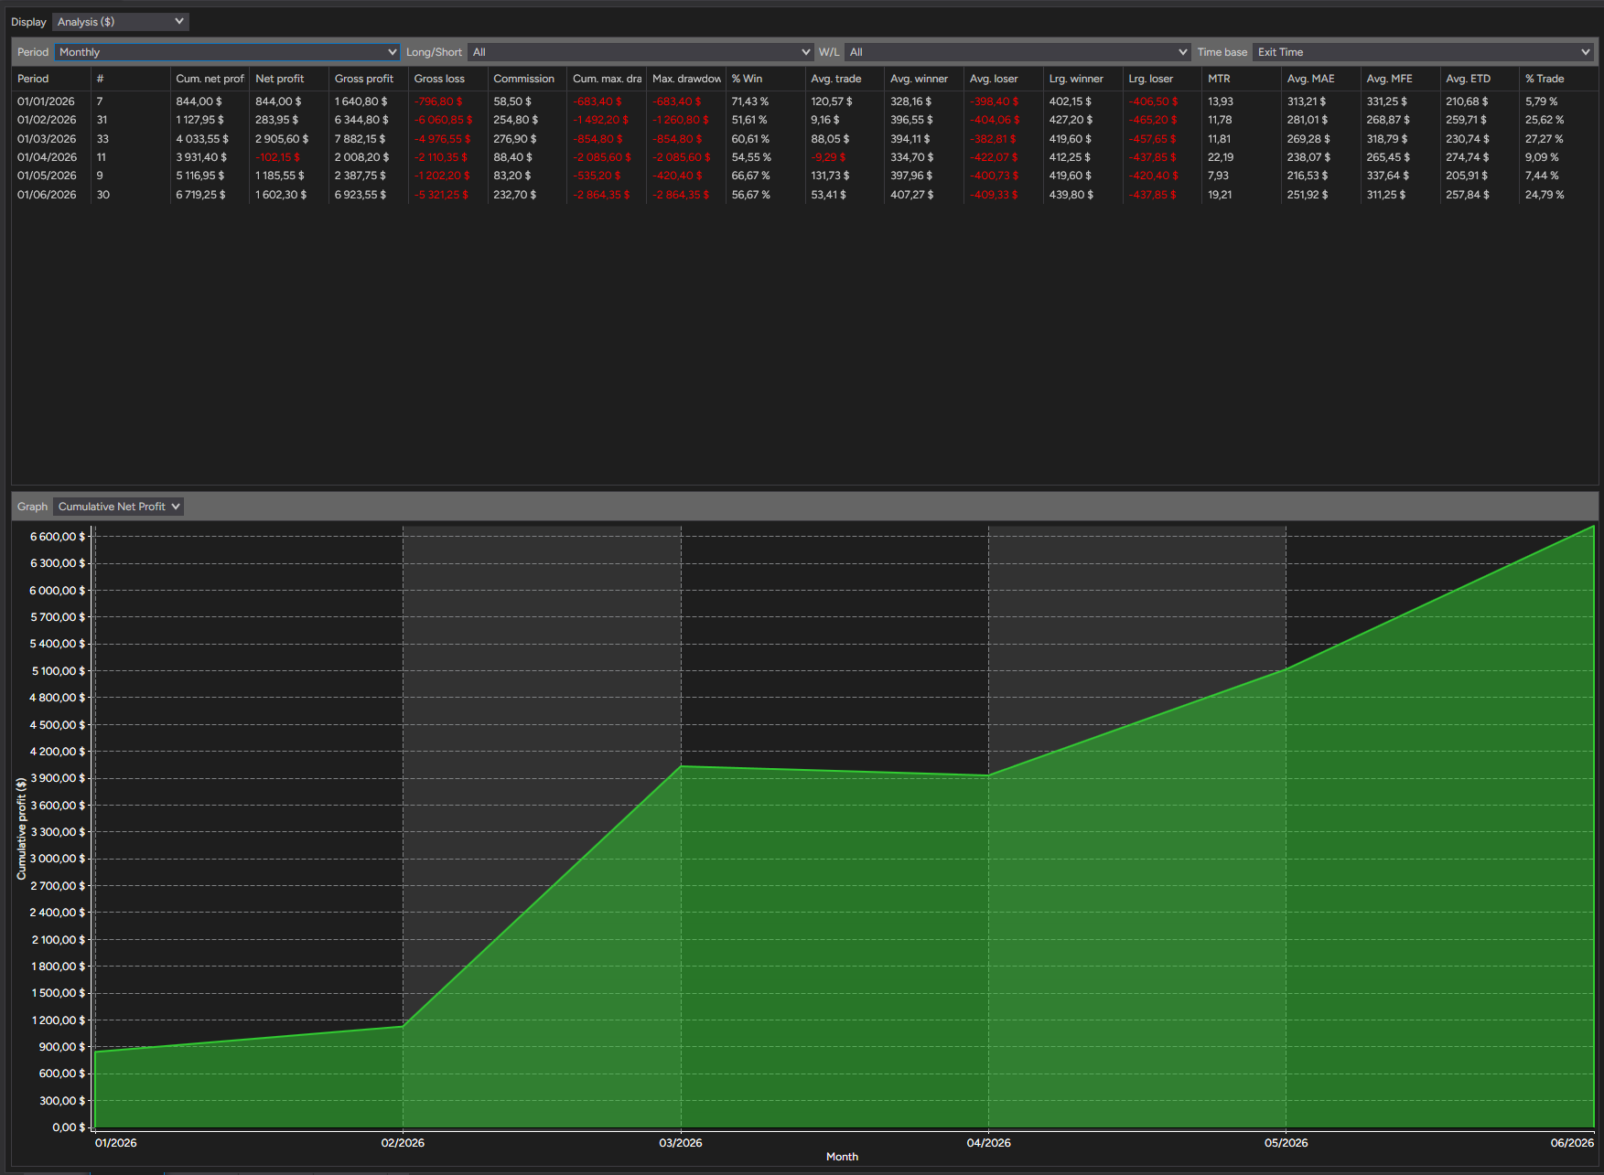Select the 01/05/2026 period row

pyautogui.click(x=804, y=176)
